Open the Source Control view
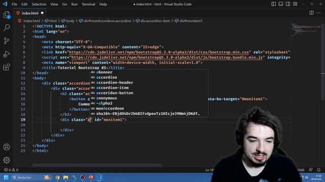325x182 pixels. click(x=7, y=40)
